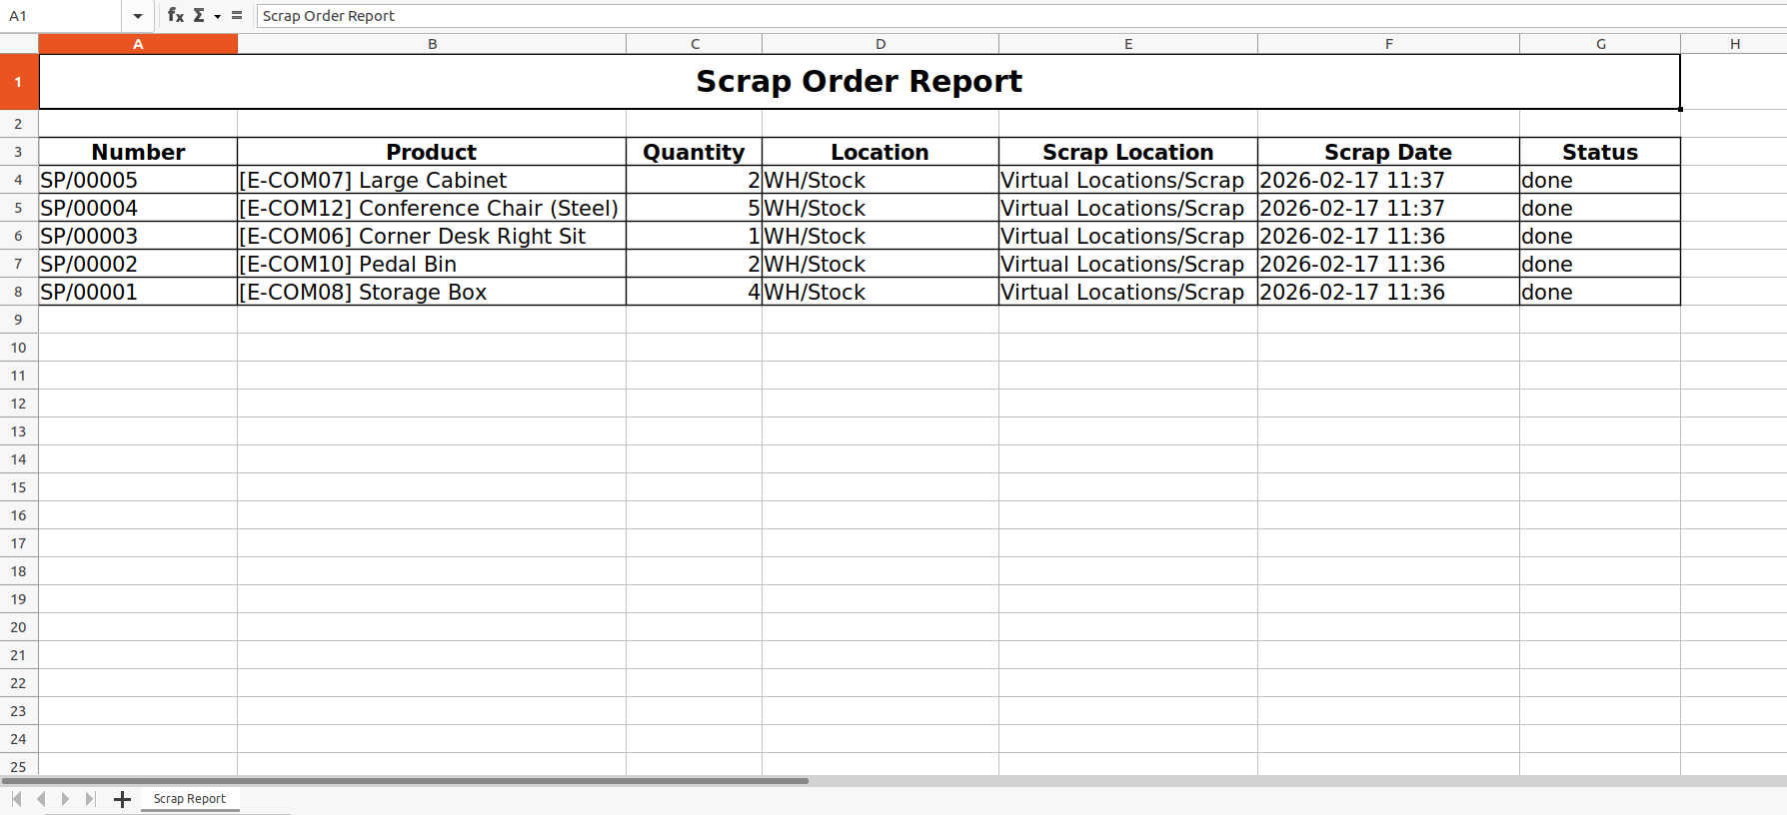Select the Scrap Report sheet tab
The width and height of the screenshot is (1787, 815).
tap(190, 799)
